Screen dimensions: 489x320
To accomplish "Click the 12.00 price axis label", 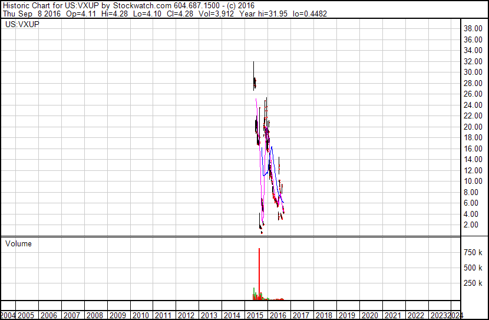I will click(473, 170).
